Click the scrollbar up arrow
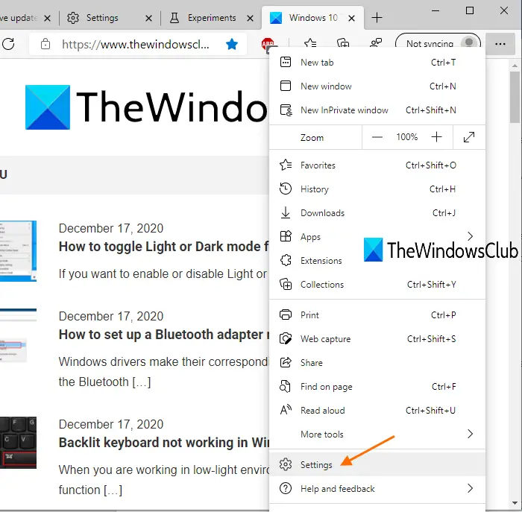Viewport: 522px width, 512px height. 515,66
